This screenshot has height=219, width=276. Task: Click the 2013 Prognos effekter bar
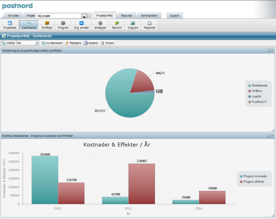point(142,184)
